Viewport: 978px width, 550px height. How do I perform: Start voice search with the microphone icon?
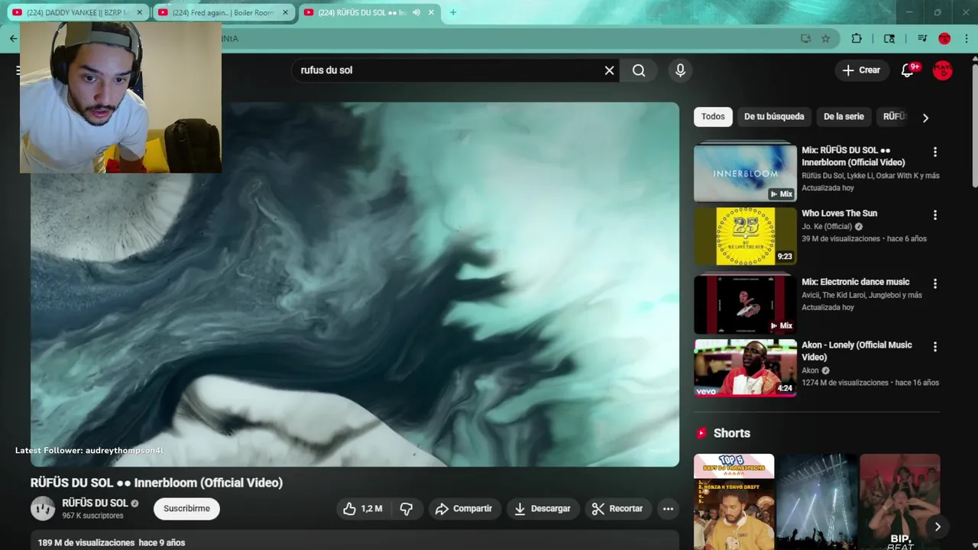[x=680, y=70]
